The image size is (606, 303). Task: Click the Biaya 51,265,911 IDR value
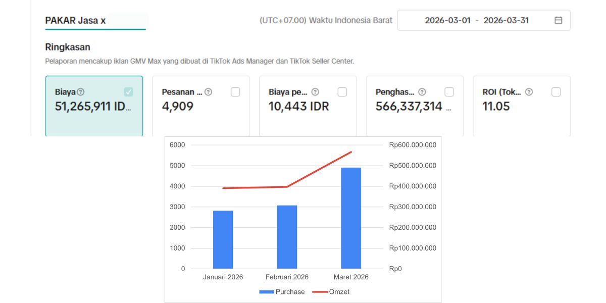click(x=93, y=107)
